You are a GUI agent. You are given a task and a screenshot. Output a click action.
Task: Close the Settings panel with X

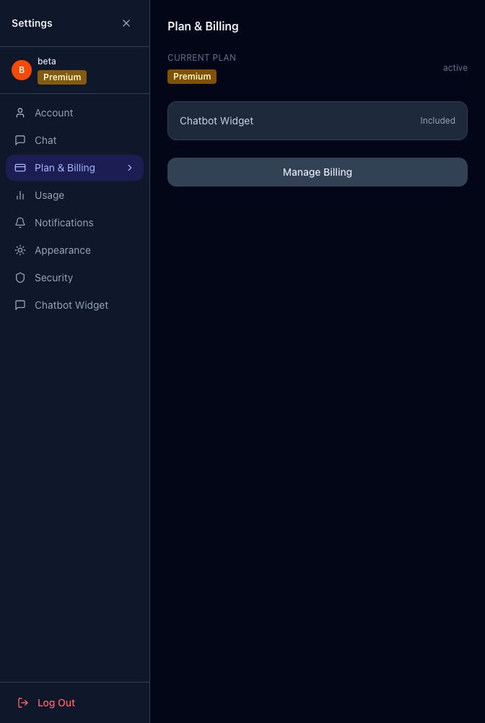(126, 23)
